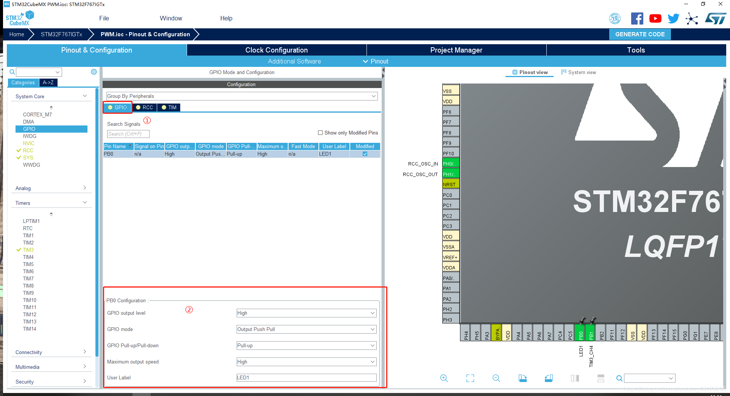Select the NRST pin on chip

[451, 184]
